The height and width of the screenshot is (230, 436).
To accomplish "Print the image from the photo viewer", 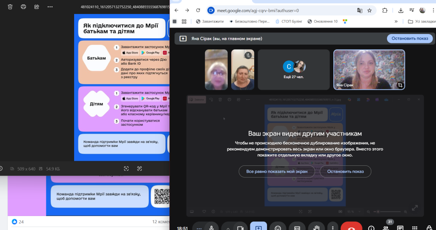I will coord(23,7).
